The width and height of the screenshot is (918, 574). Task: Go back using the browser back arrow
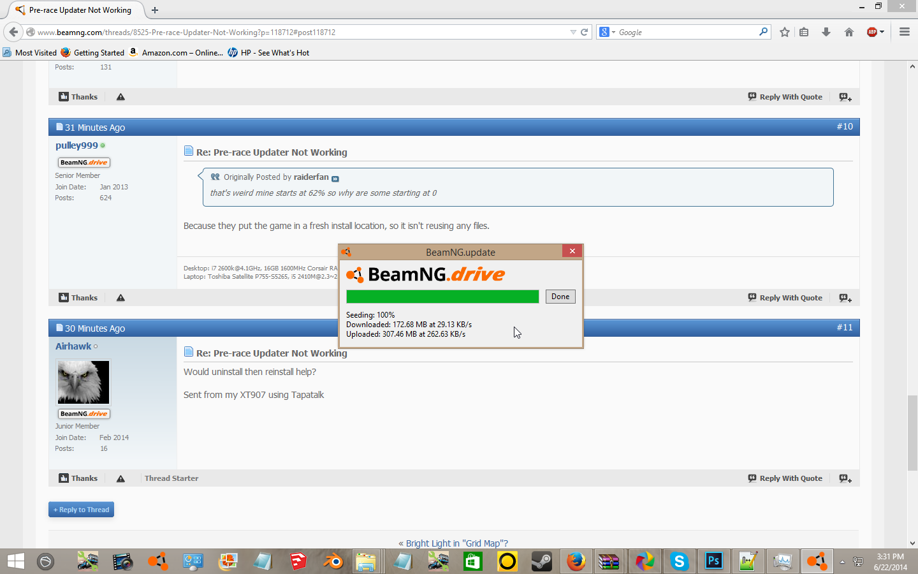point(13,32)
